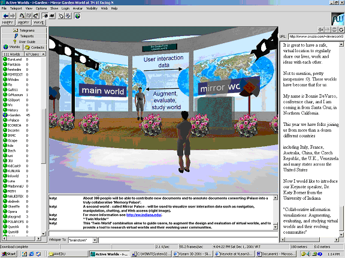
Task: Open the Telegrams panel
Action: click(x=24, y=31)
